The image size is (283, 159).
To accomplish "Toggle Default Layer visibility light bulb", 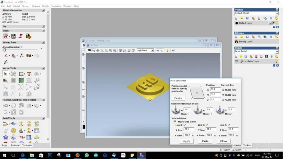I will coord(277,23).
